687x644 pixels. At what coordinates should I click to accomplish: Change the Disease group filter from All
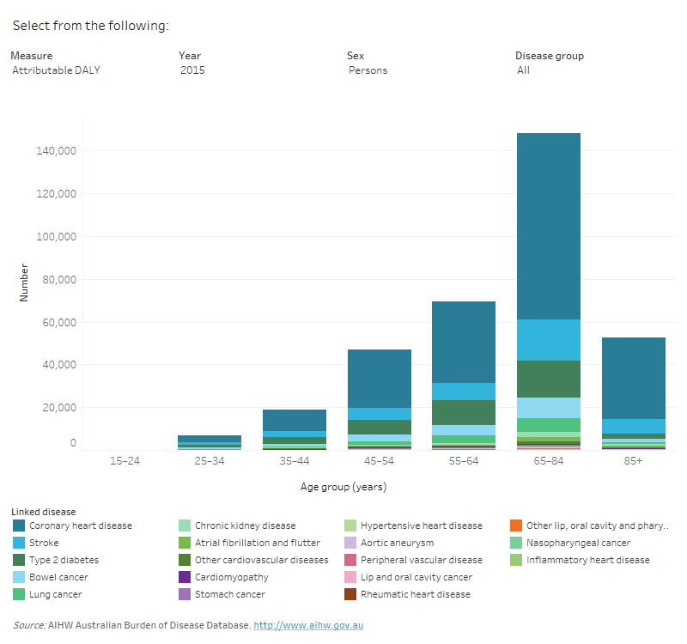pos(524,70)
